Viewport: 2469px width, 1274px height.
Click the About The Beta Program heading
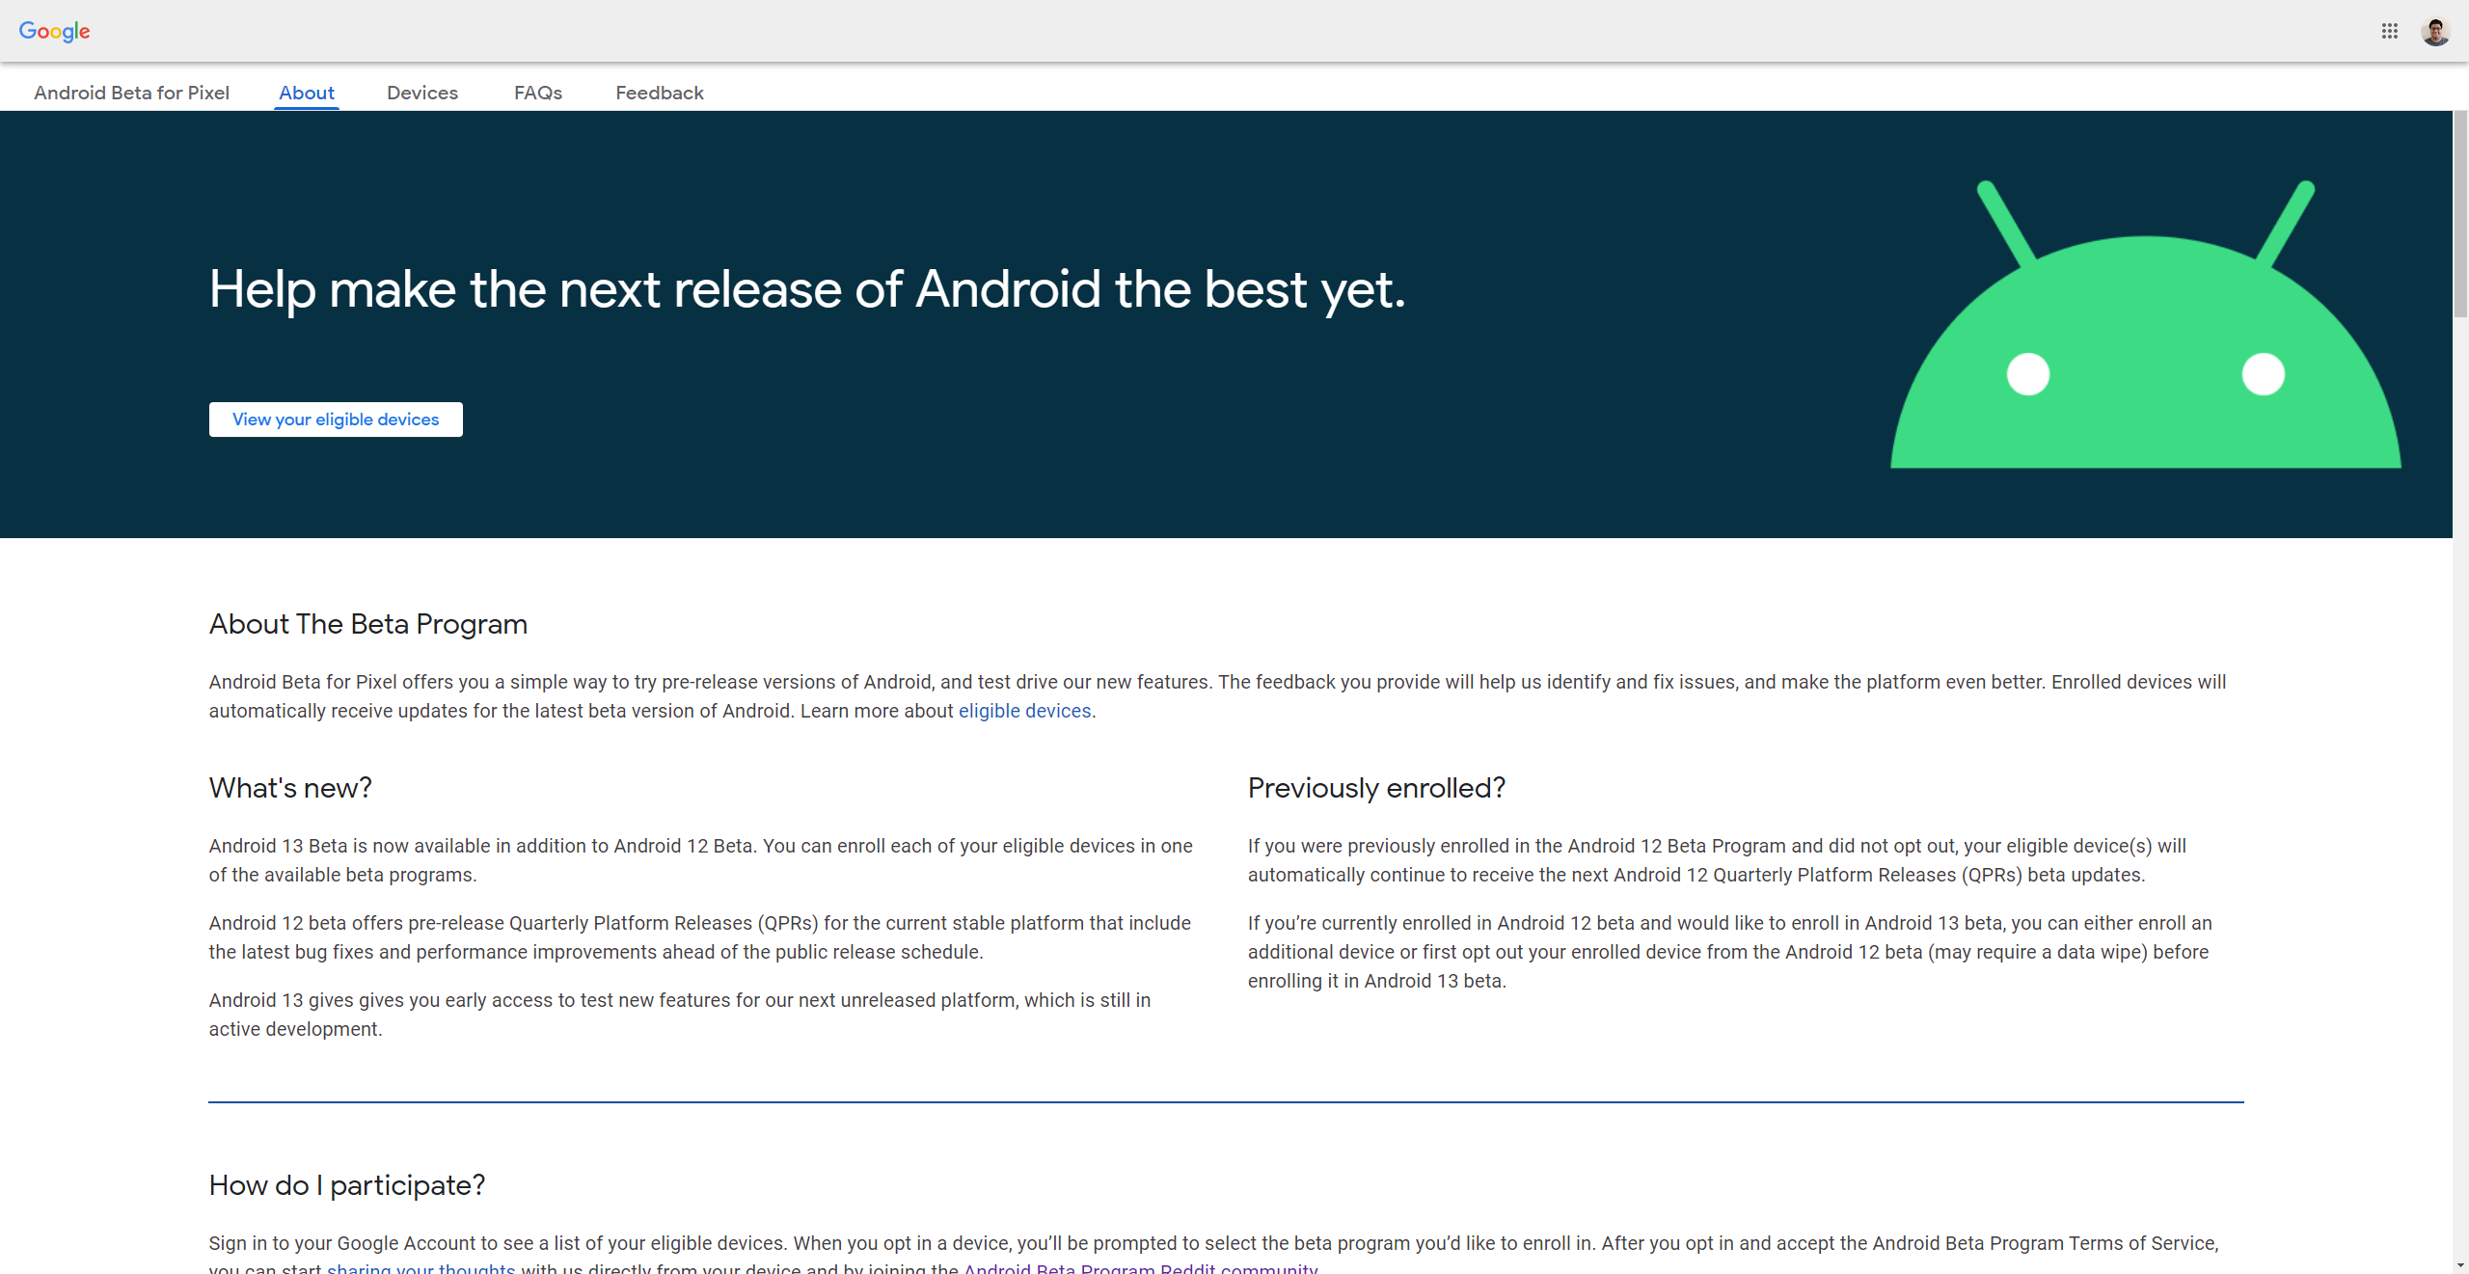tap(367, 624)
